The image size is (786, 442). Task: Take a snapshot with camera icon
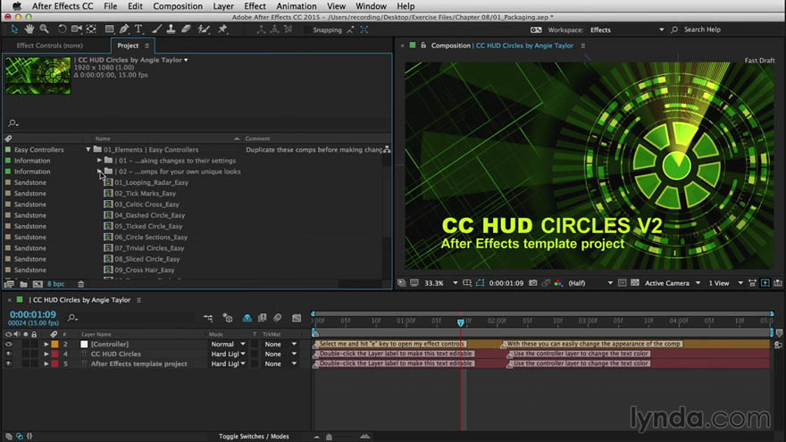click(533, 283)
